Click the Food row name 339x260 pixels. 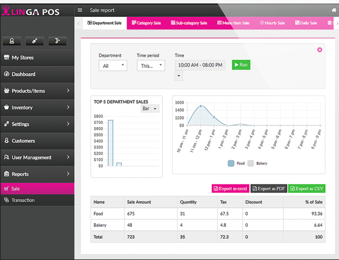click(98, 214)
